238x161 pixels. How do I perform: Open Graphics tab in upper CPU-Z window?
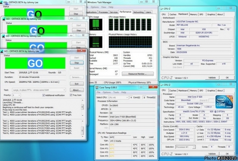(x=211, y=15)
